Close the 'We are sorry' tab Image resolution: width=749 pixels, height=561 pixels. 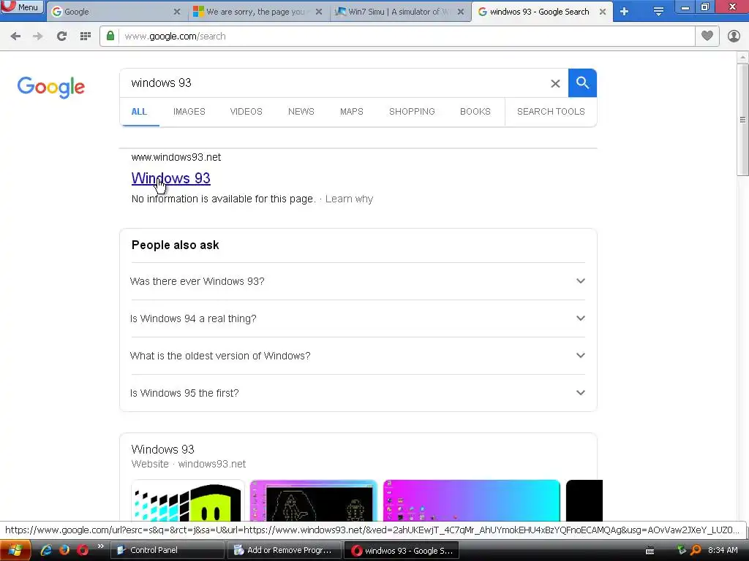pyautogui.click(x=319, y=12)
